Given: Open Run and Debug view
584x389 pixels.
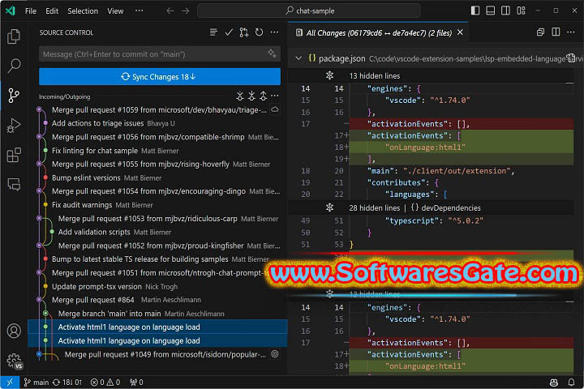Looking at the screenshot, I should pos(14,126).
